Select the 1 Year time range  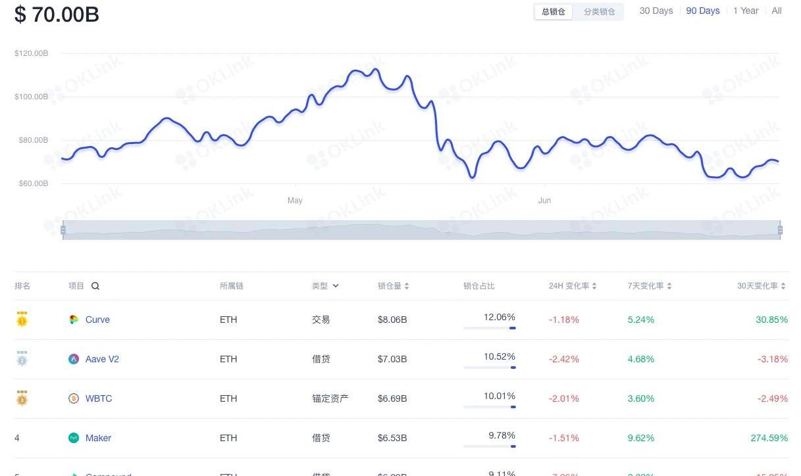click(x=746, y=11)
